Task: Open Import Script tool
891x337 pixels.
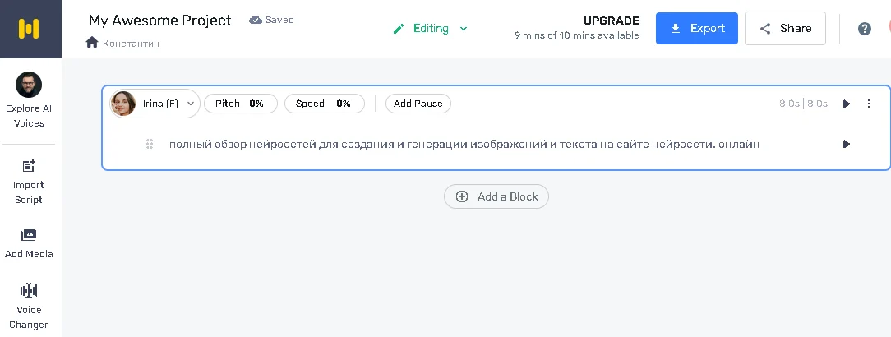Action: [29, 182]
